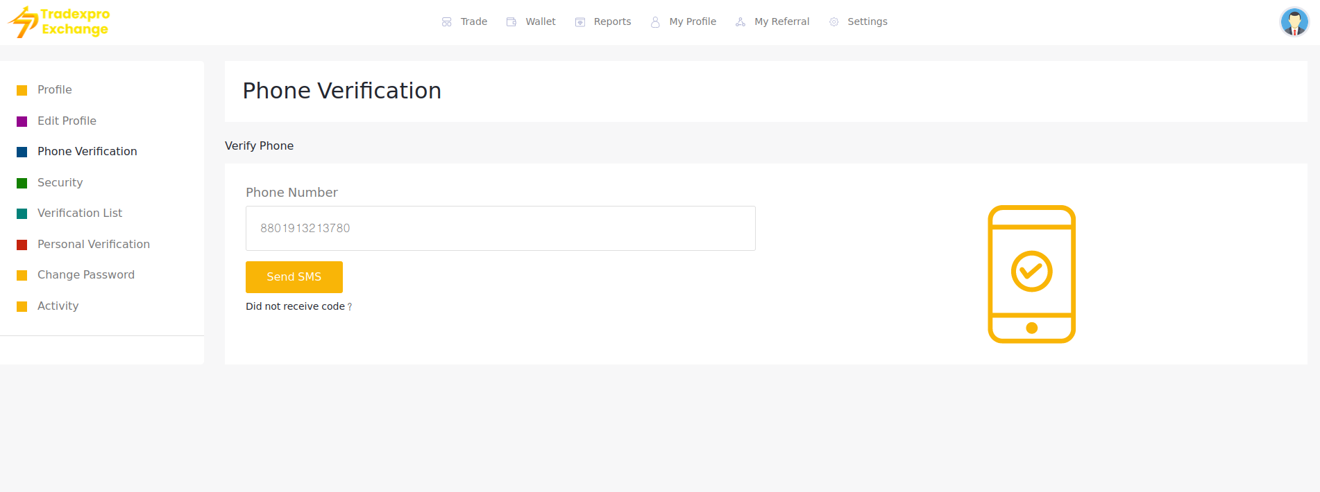
Task: View the Activity log
Action: click(x=58, y=306)
